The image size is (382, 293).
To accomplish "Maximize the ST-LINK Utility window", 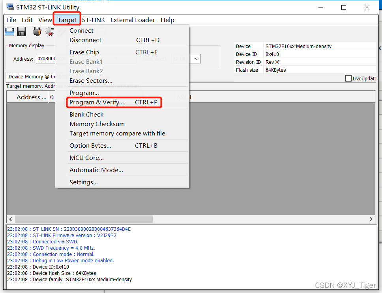I will 343,7.
